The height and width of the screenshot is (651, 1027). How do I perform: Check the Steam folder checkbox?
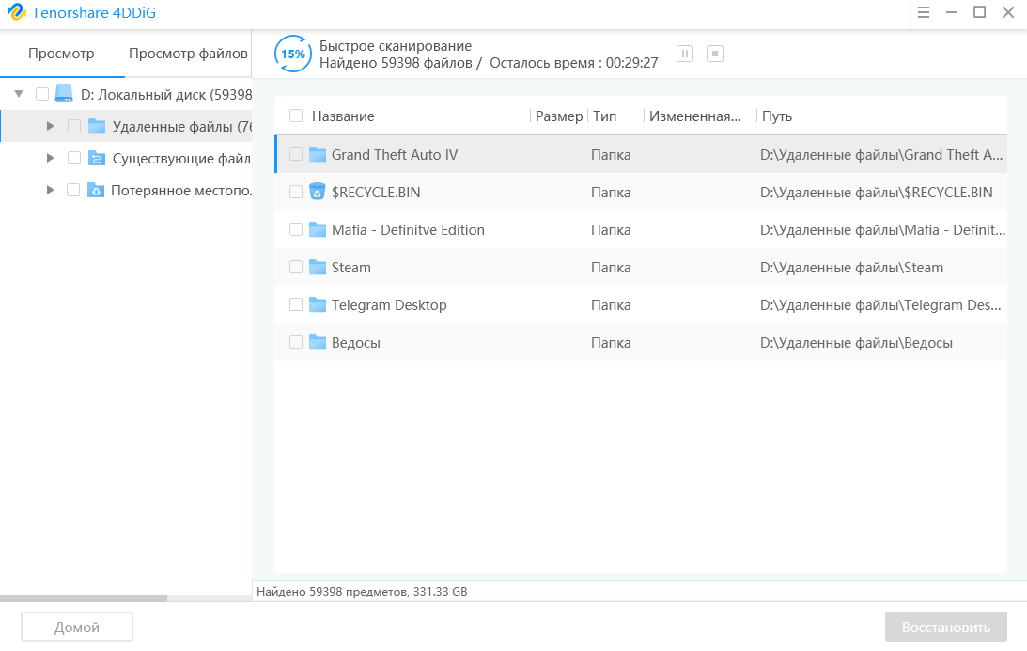(296, 267)
